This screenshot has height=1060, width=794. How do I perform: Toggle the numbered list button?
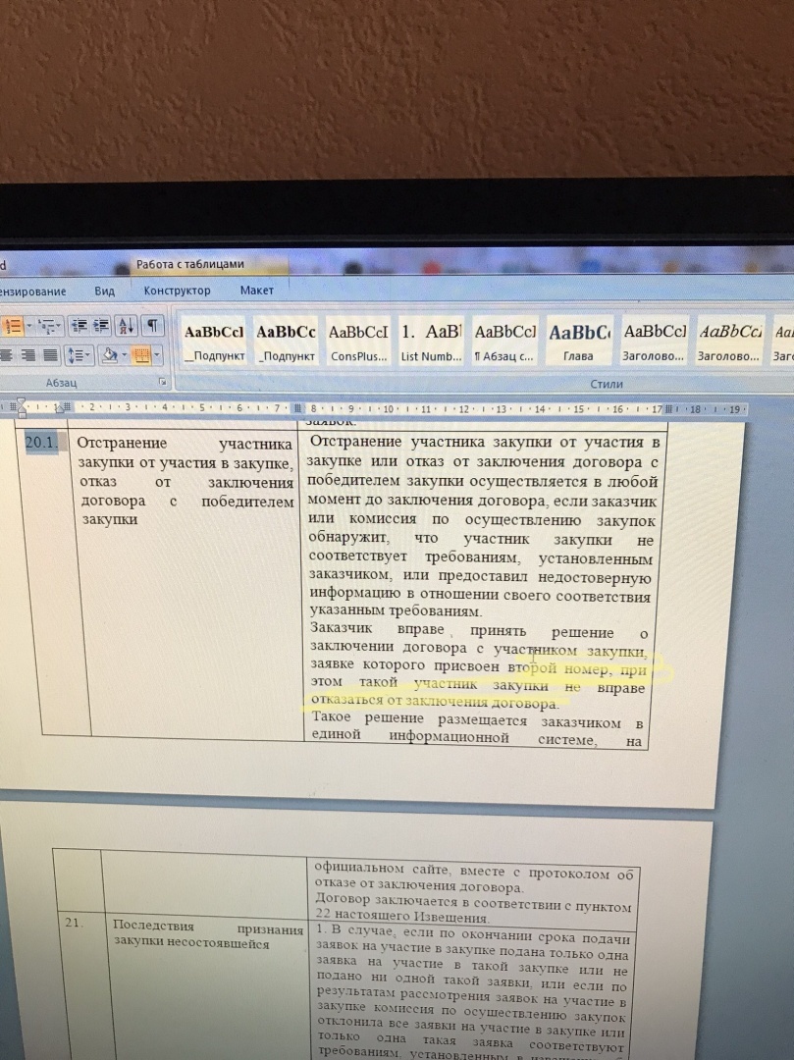point(12,326)
